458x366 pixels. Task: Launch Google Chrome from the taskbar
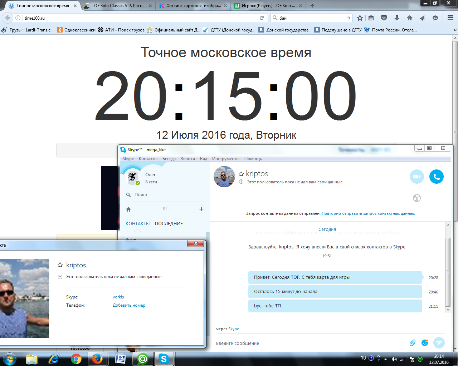pos(76,359)
